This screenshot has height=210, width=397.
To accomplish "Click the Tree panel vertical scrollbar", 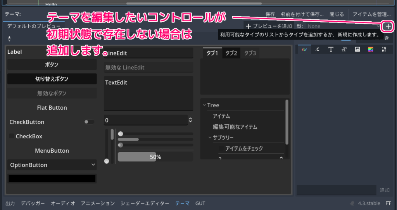I will tap(287, 122).
